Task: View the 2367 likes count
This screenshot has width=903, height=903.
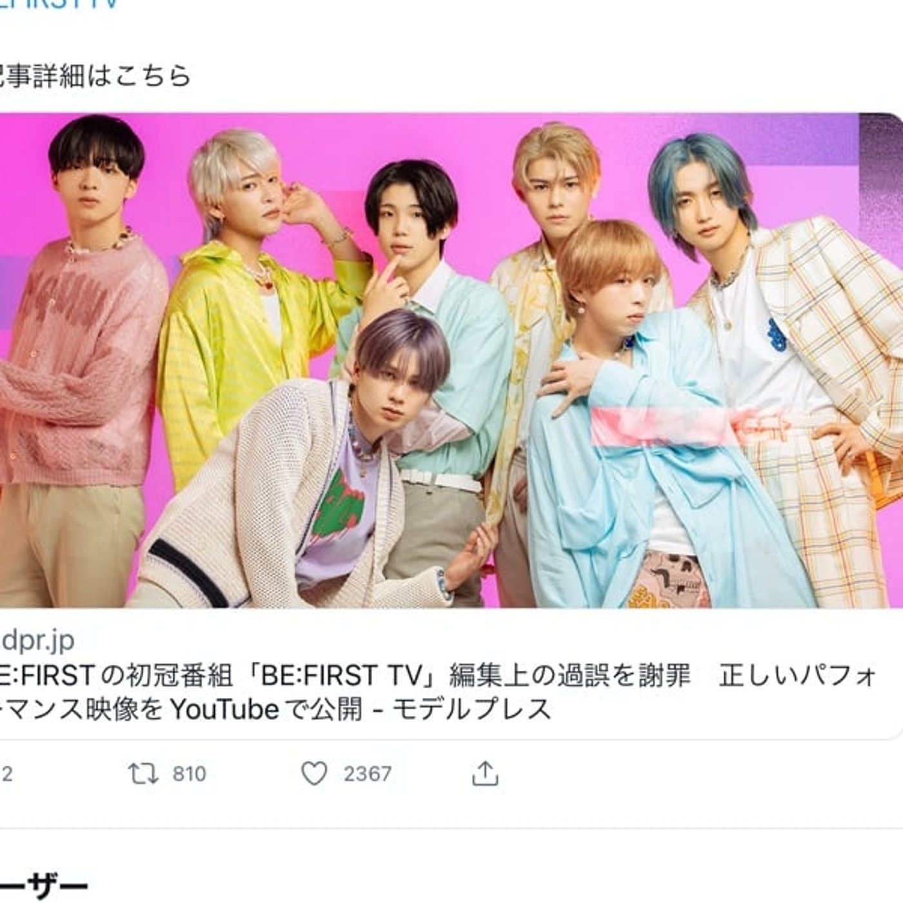Action: click(x=367, y=773)
